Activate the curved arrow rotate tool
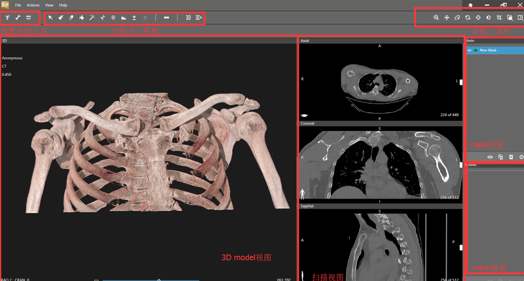The height and width of the screenshot is (281, 524). pyautogui.click(x=457, y=18)
